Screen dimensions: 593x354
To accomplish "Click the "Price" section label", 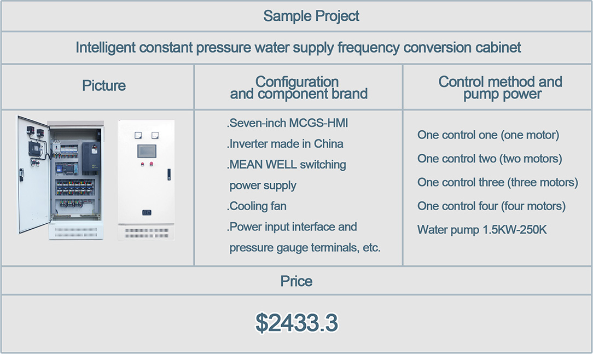I will click(x=296, y=281).
